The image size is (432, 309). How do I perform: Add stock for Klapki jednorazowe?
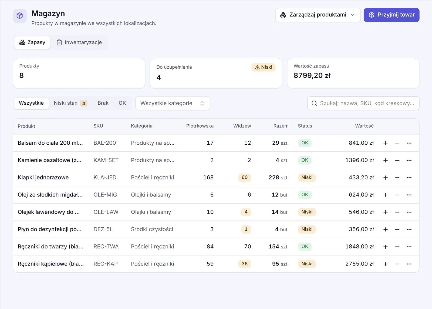pos(386,178)
